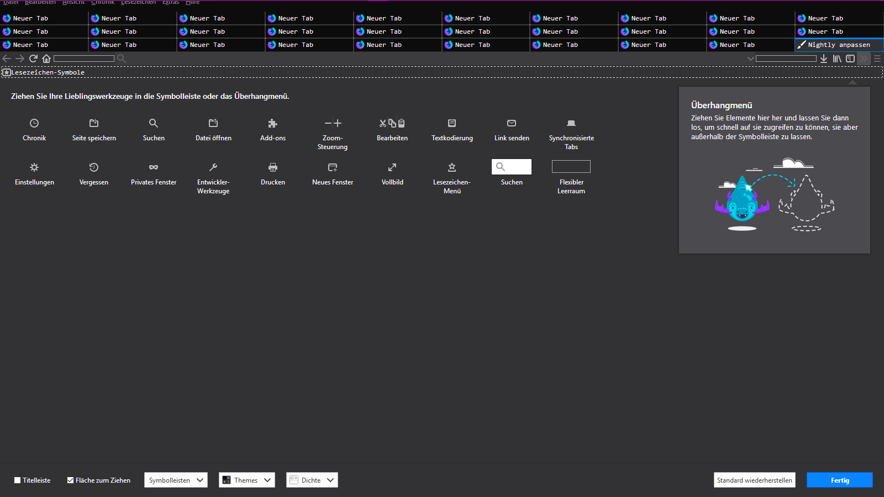Viewport: 884px width, 497px height.
Task: Uncheck the Fläche zum Ziehen checkbox
Action: tap(71, 480)
